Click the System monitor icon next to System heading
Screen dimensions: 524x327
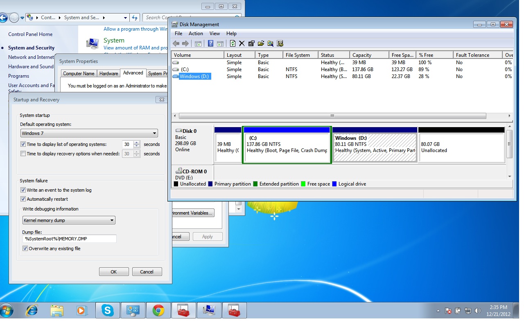[x=93, y=44]
